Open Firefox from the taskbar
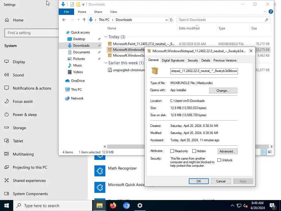 (x=113, y=206)
